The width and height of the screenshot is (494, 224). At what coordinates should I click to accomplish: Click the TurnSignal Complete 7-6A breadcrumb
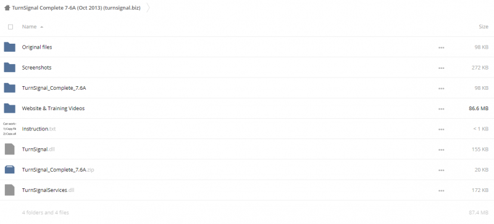point(76,8)
